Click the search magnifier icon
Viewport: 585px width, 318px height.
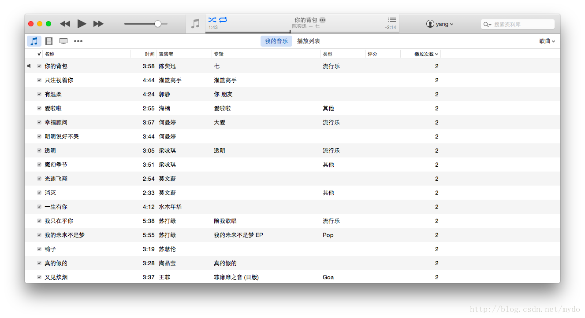tap(487, 24)
